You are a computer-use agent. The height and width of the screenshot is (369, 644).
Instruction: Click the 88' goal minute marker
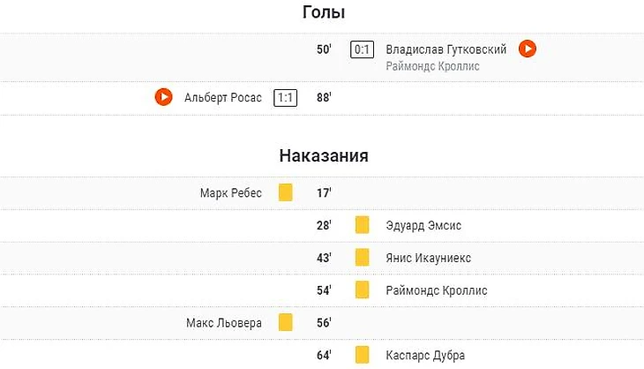coord(324,98)
